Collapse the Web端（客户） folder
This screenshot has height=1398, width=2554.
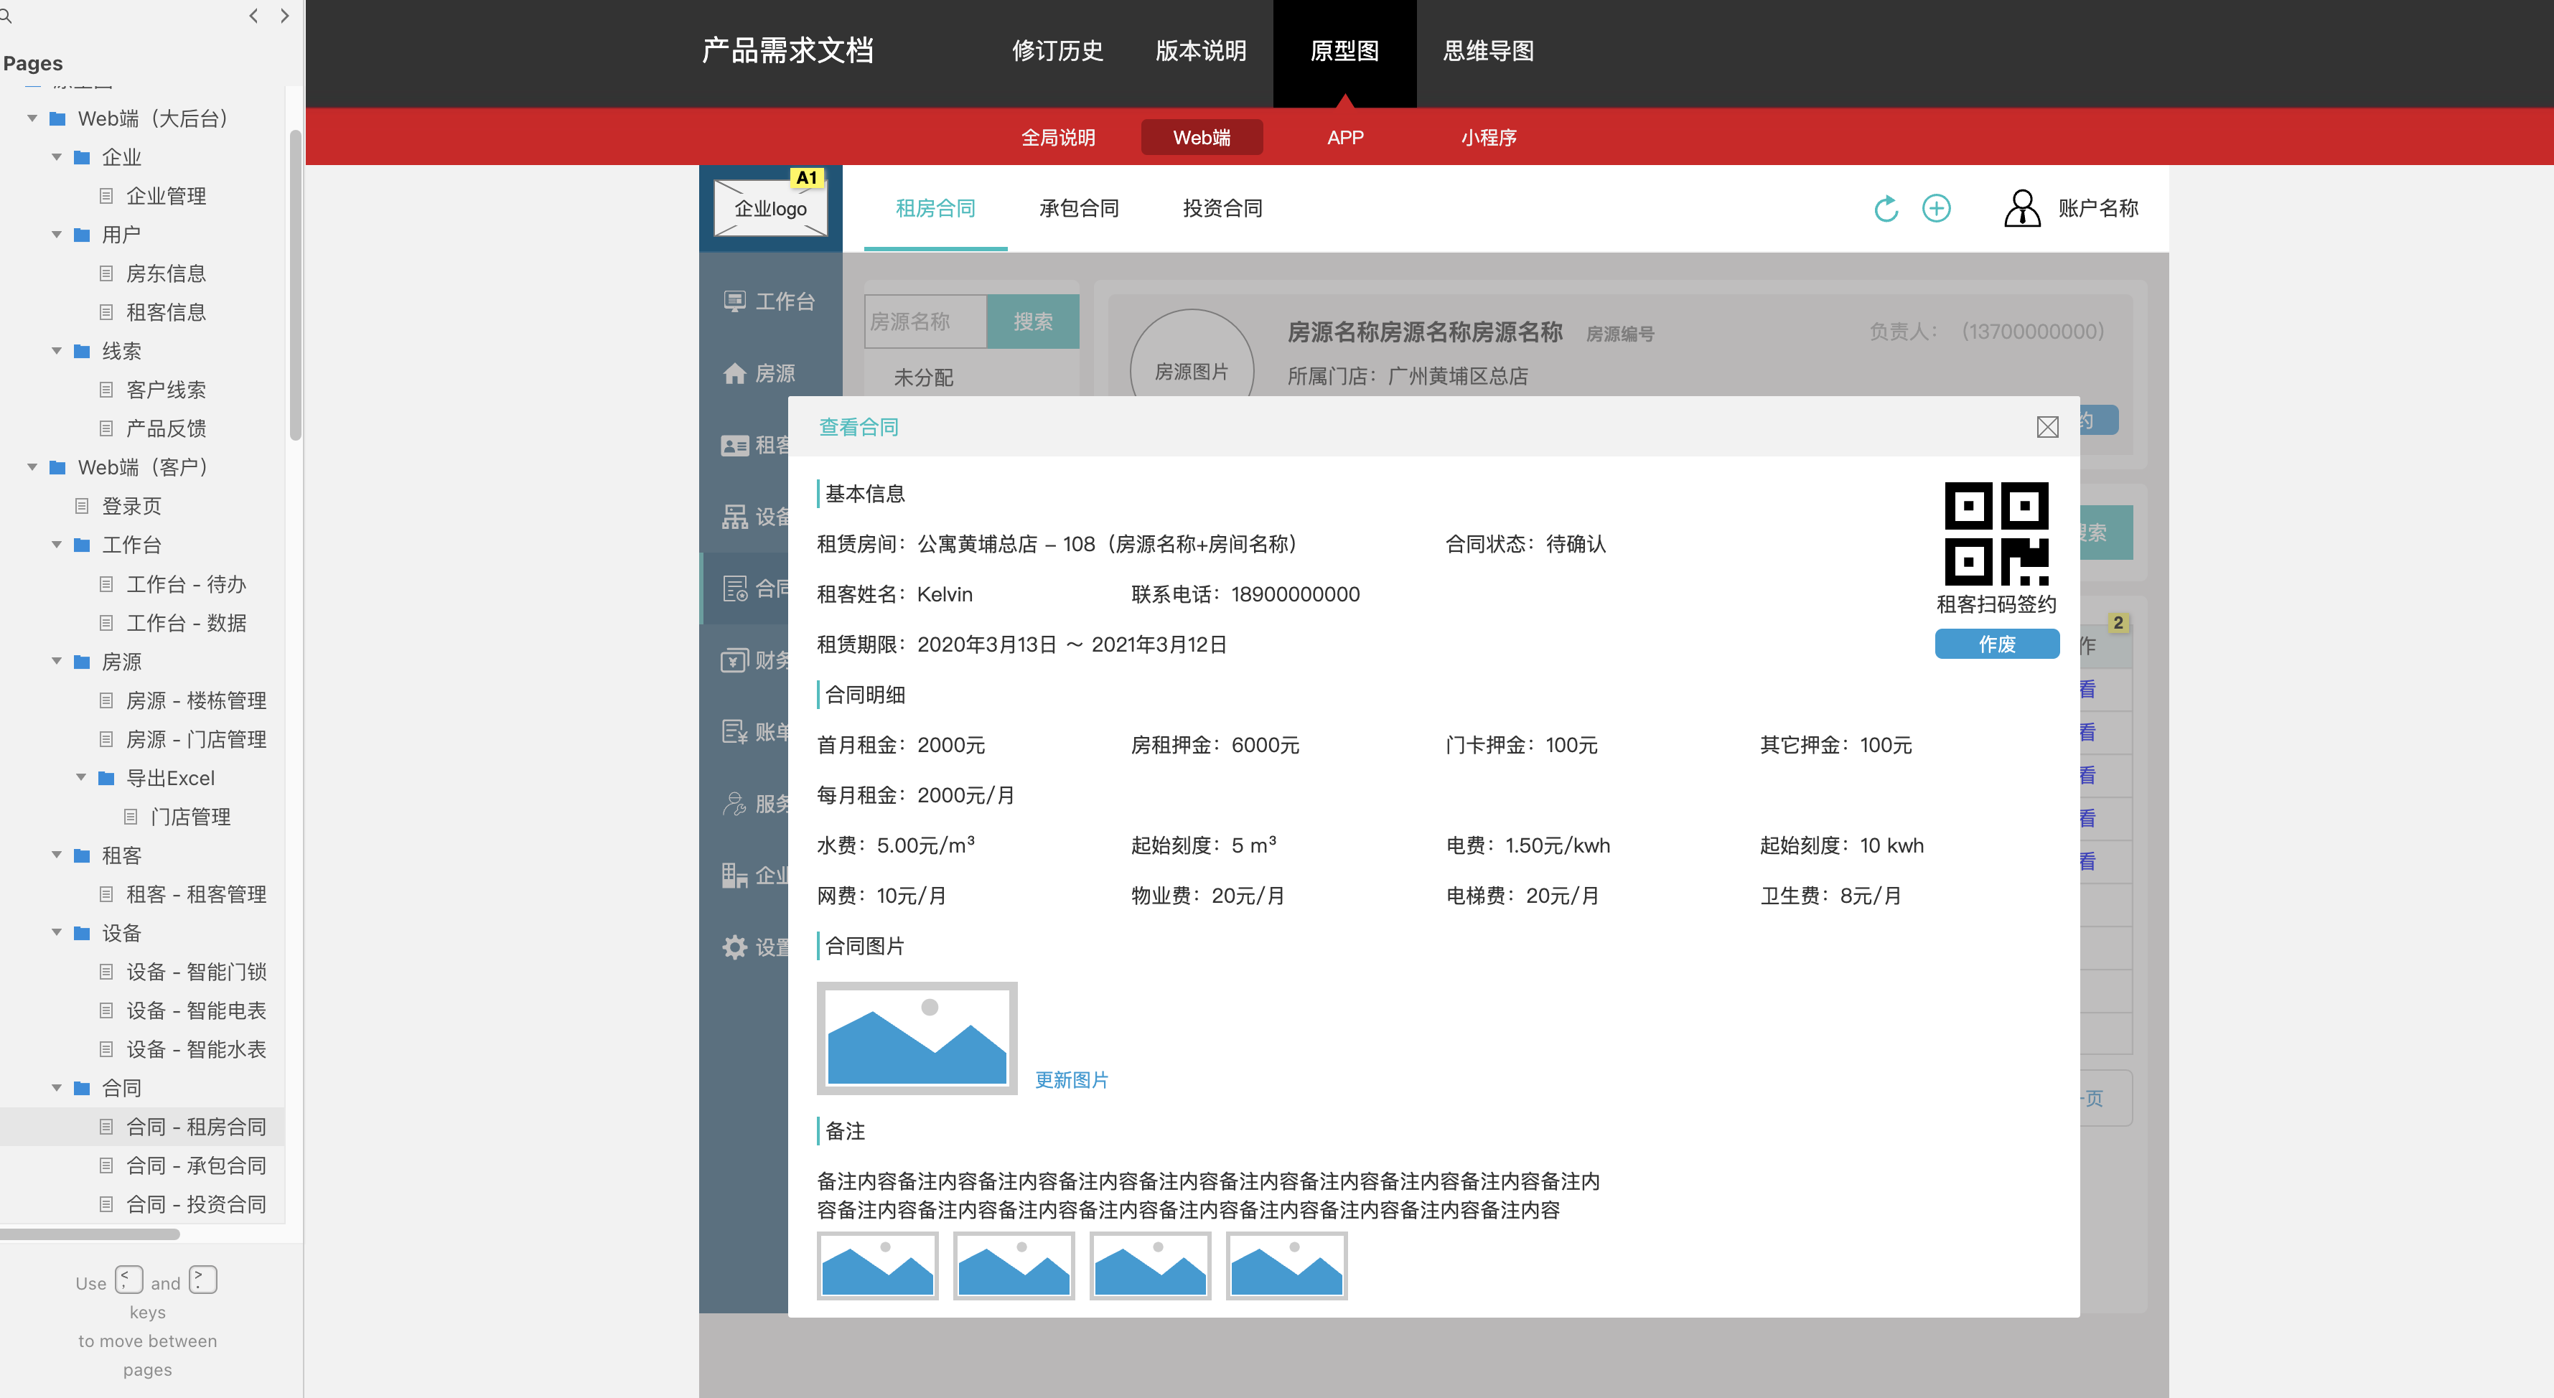32,467
